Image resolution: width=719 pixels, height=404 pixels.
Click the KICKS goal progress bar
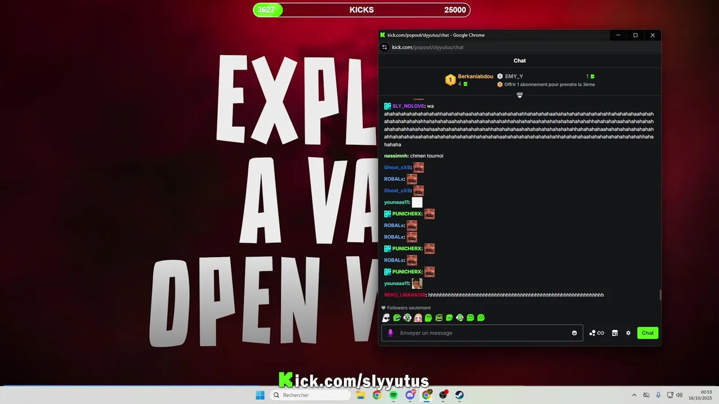362,10
